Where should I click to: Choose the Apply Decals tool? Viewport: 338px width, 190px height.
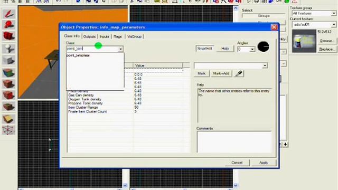click(x=8, y=95)
